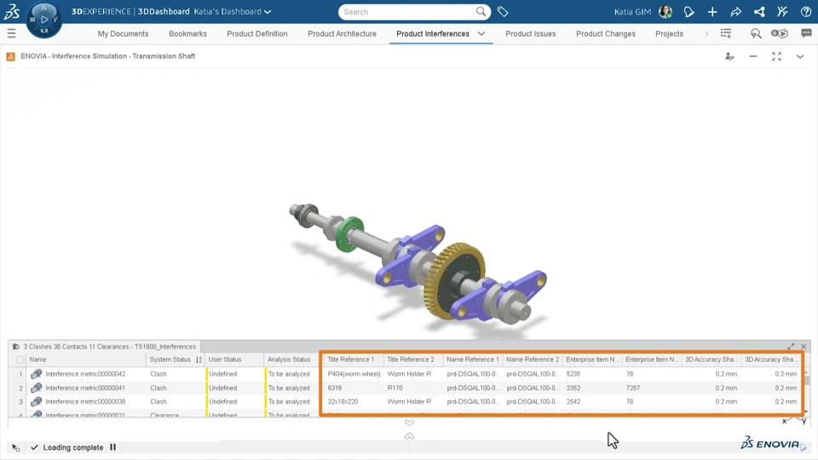Sort by User Status column
Viewport: 818px width, 460px height.
point(225,359)
